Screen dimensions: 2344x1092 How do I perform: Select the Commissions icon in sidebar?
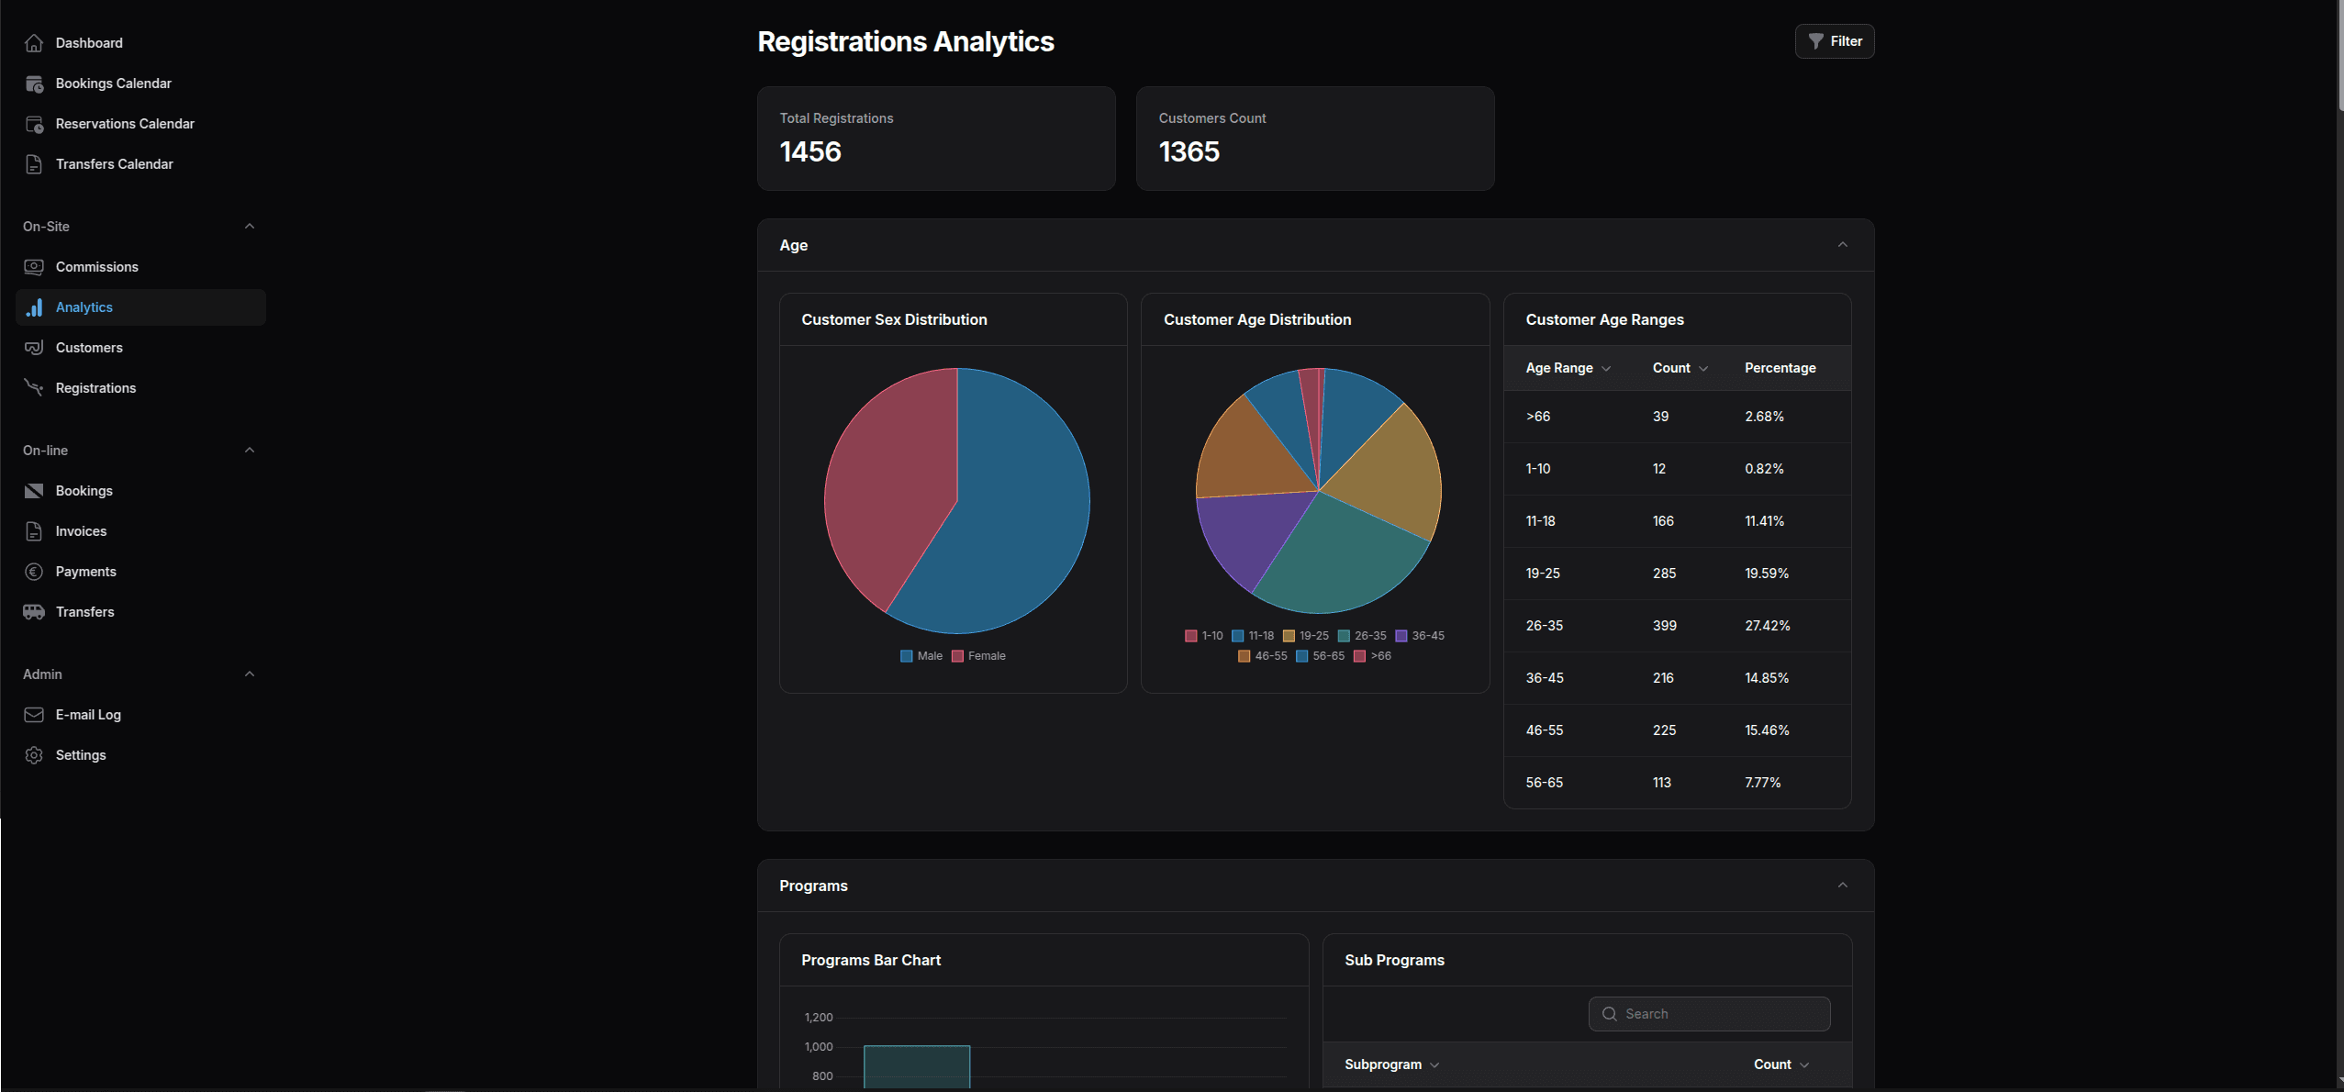pos(34,266)
